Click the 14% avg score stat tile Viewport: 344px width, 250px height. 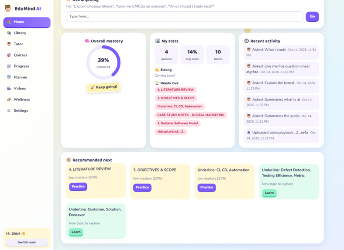(x=192, y=55)
